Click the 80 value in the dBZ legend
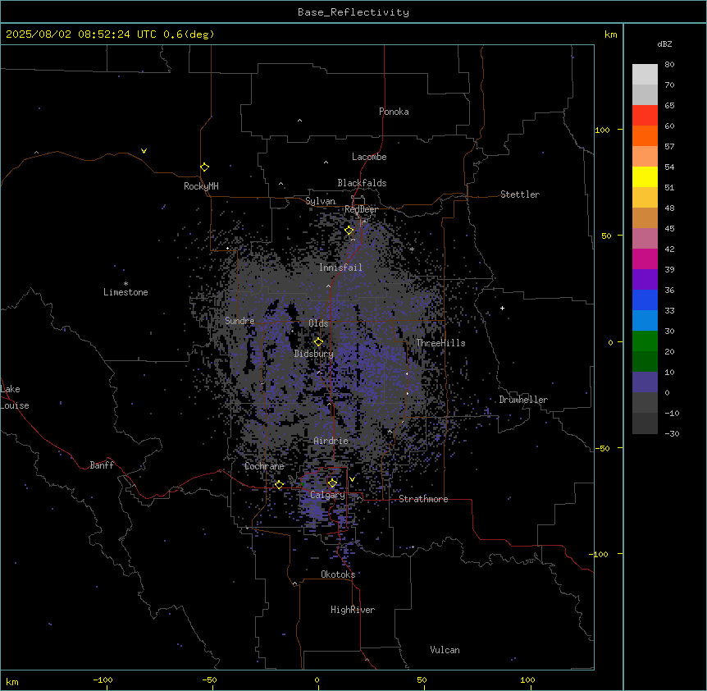 click(x=669, y=65)
